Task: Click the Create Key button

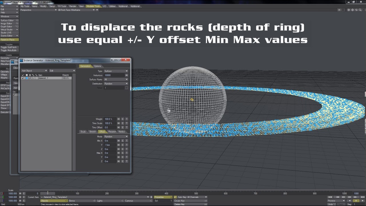Action: pyautogui.click(x=190, y=201)
